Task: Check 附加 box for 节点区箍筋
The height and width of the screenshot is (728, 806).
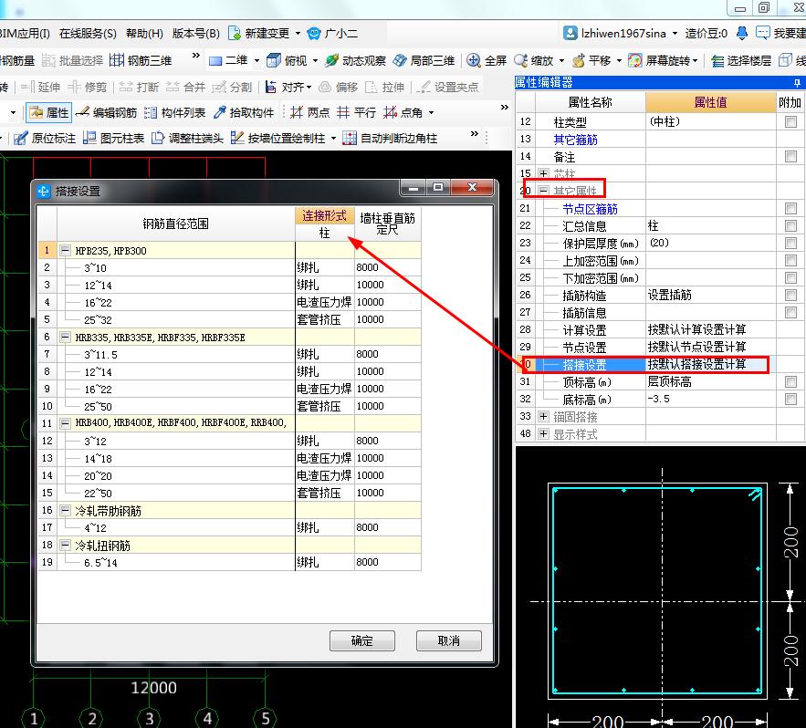Action: pos(790,209)
